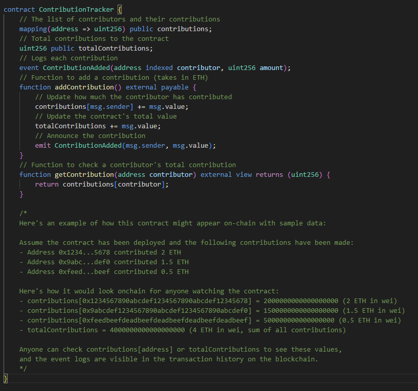This screenshot has width=418, height=391.
Task: Click the 'event' keyword
Action: click(x=29, y=68)
